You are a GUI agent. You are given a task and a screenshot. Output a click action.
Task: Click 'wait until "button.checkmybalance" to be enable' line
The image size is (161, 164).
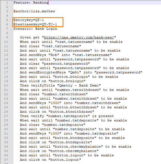(x=76, y=147)
